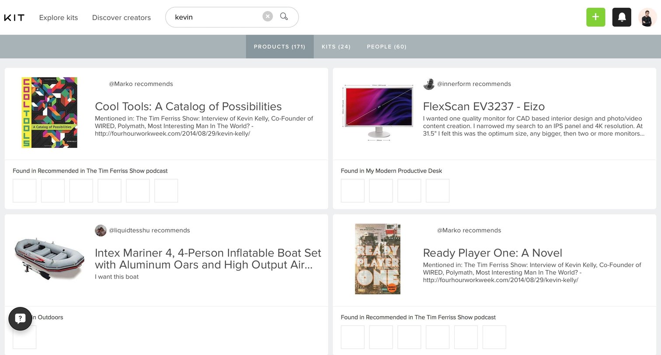Open the FlexScan EV3237 - Eizo title

484,106
